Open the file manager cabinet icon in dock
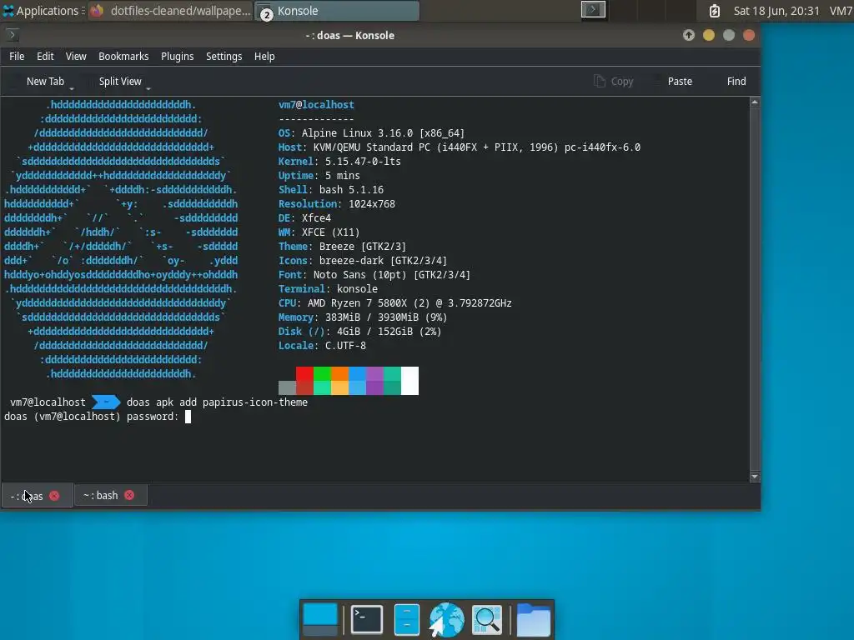Image resolution: width=854 pixels, height=640 pixels. pyautogui.click(x=406, y=619)
